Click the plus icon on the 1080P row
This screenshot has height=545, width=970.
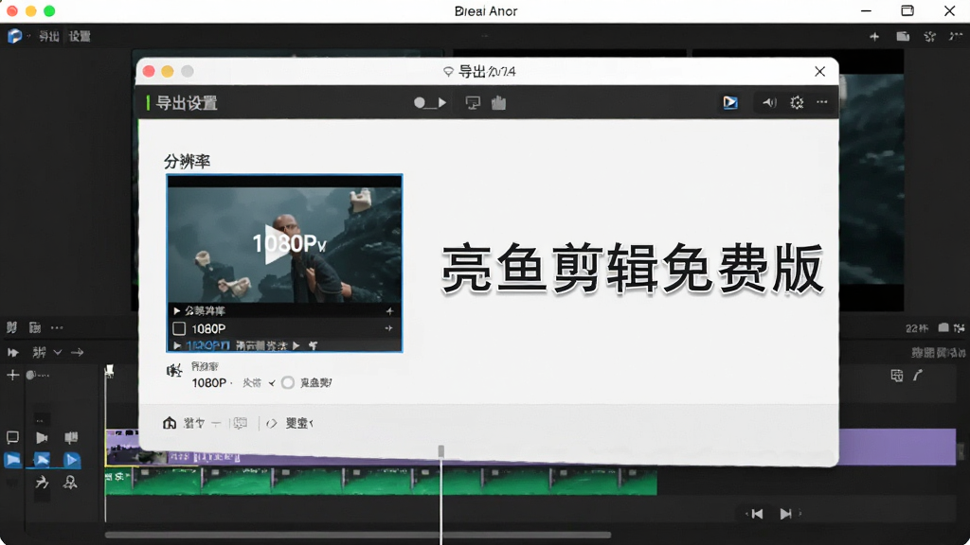[388, 328]
